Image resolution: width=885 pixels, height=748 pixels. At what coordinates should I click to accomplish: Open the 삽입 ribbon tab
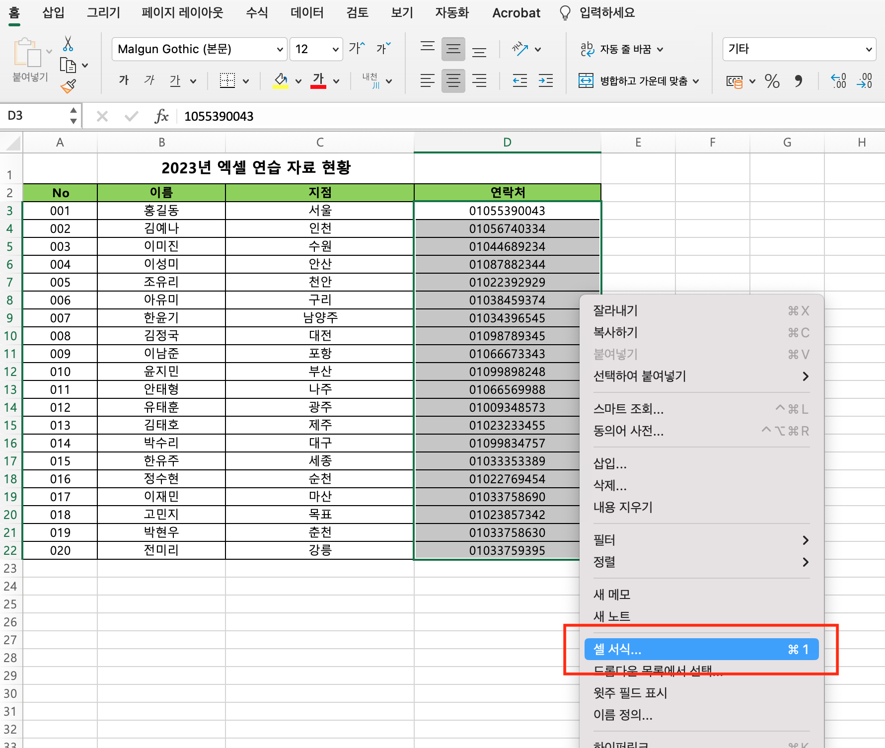click(x=54, y=12)
